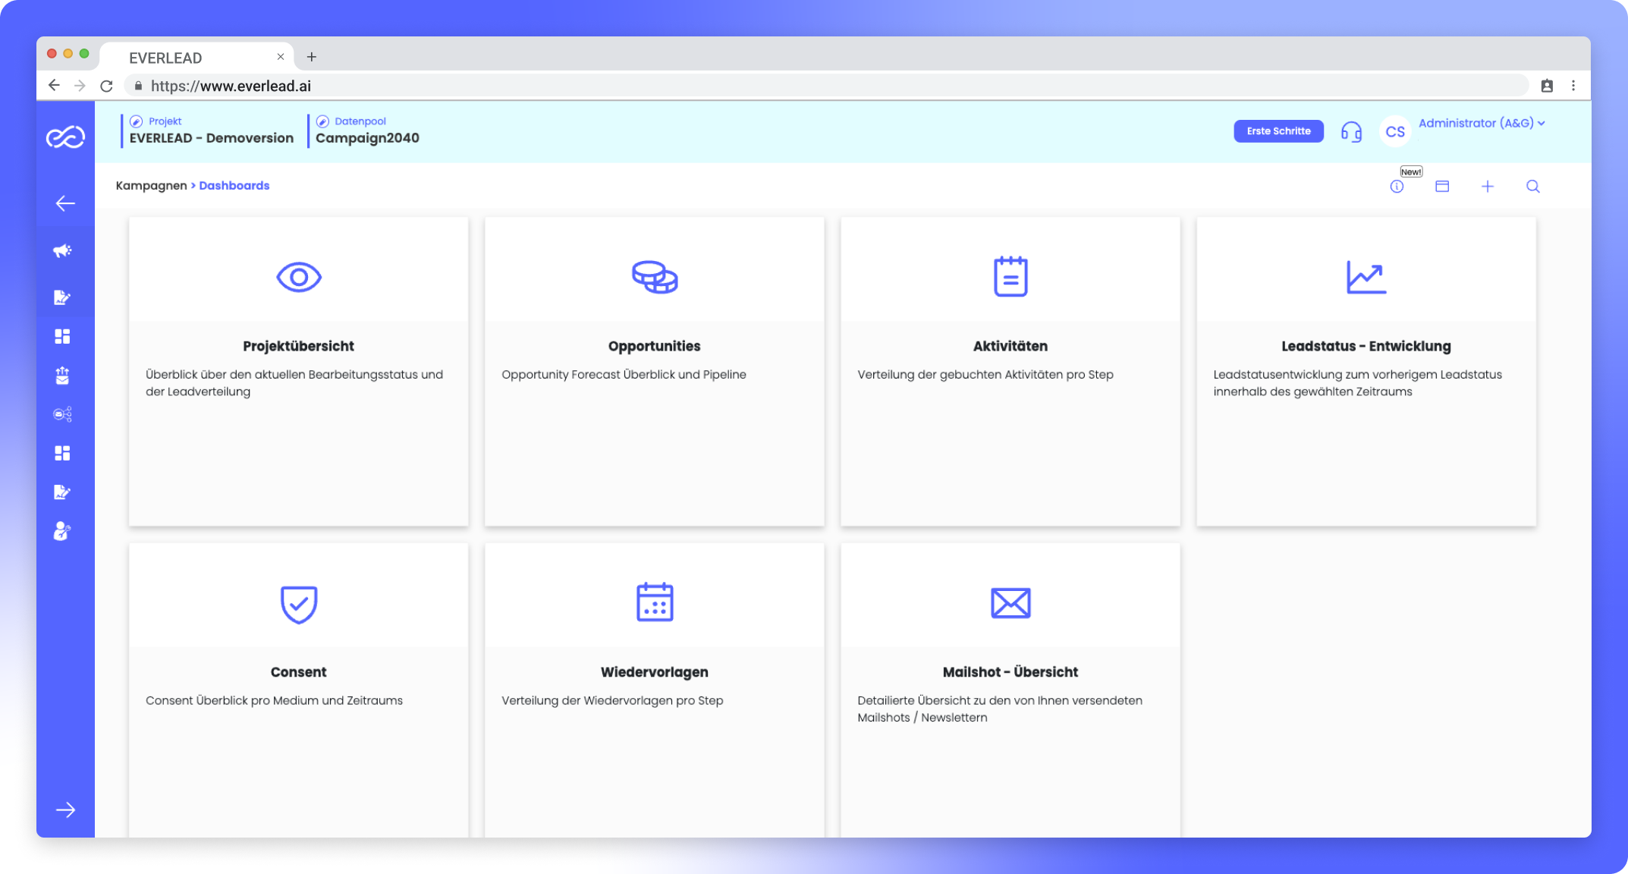Screen dimensions: 1628x874
Task: Switch to the EVERLEAD browser tab
Action: tap(165, 57)
